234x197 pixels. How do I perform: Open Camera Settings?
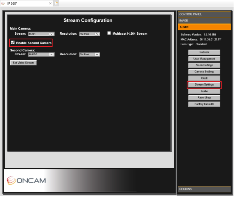click(x=204, y=72)
